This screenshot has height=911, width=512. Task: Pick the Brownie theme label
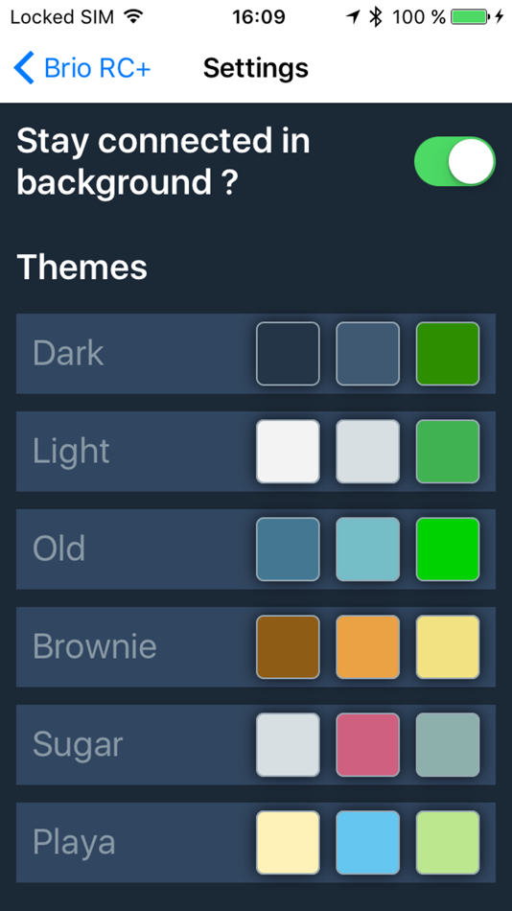(x=95, y=645)
